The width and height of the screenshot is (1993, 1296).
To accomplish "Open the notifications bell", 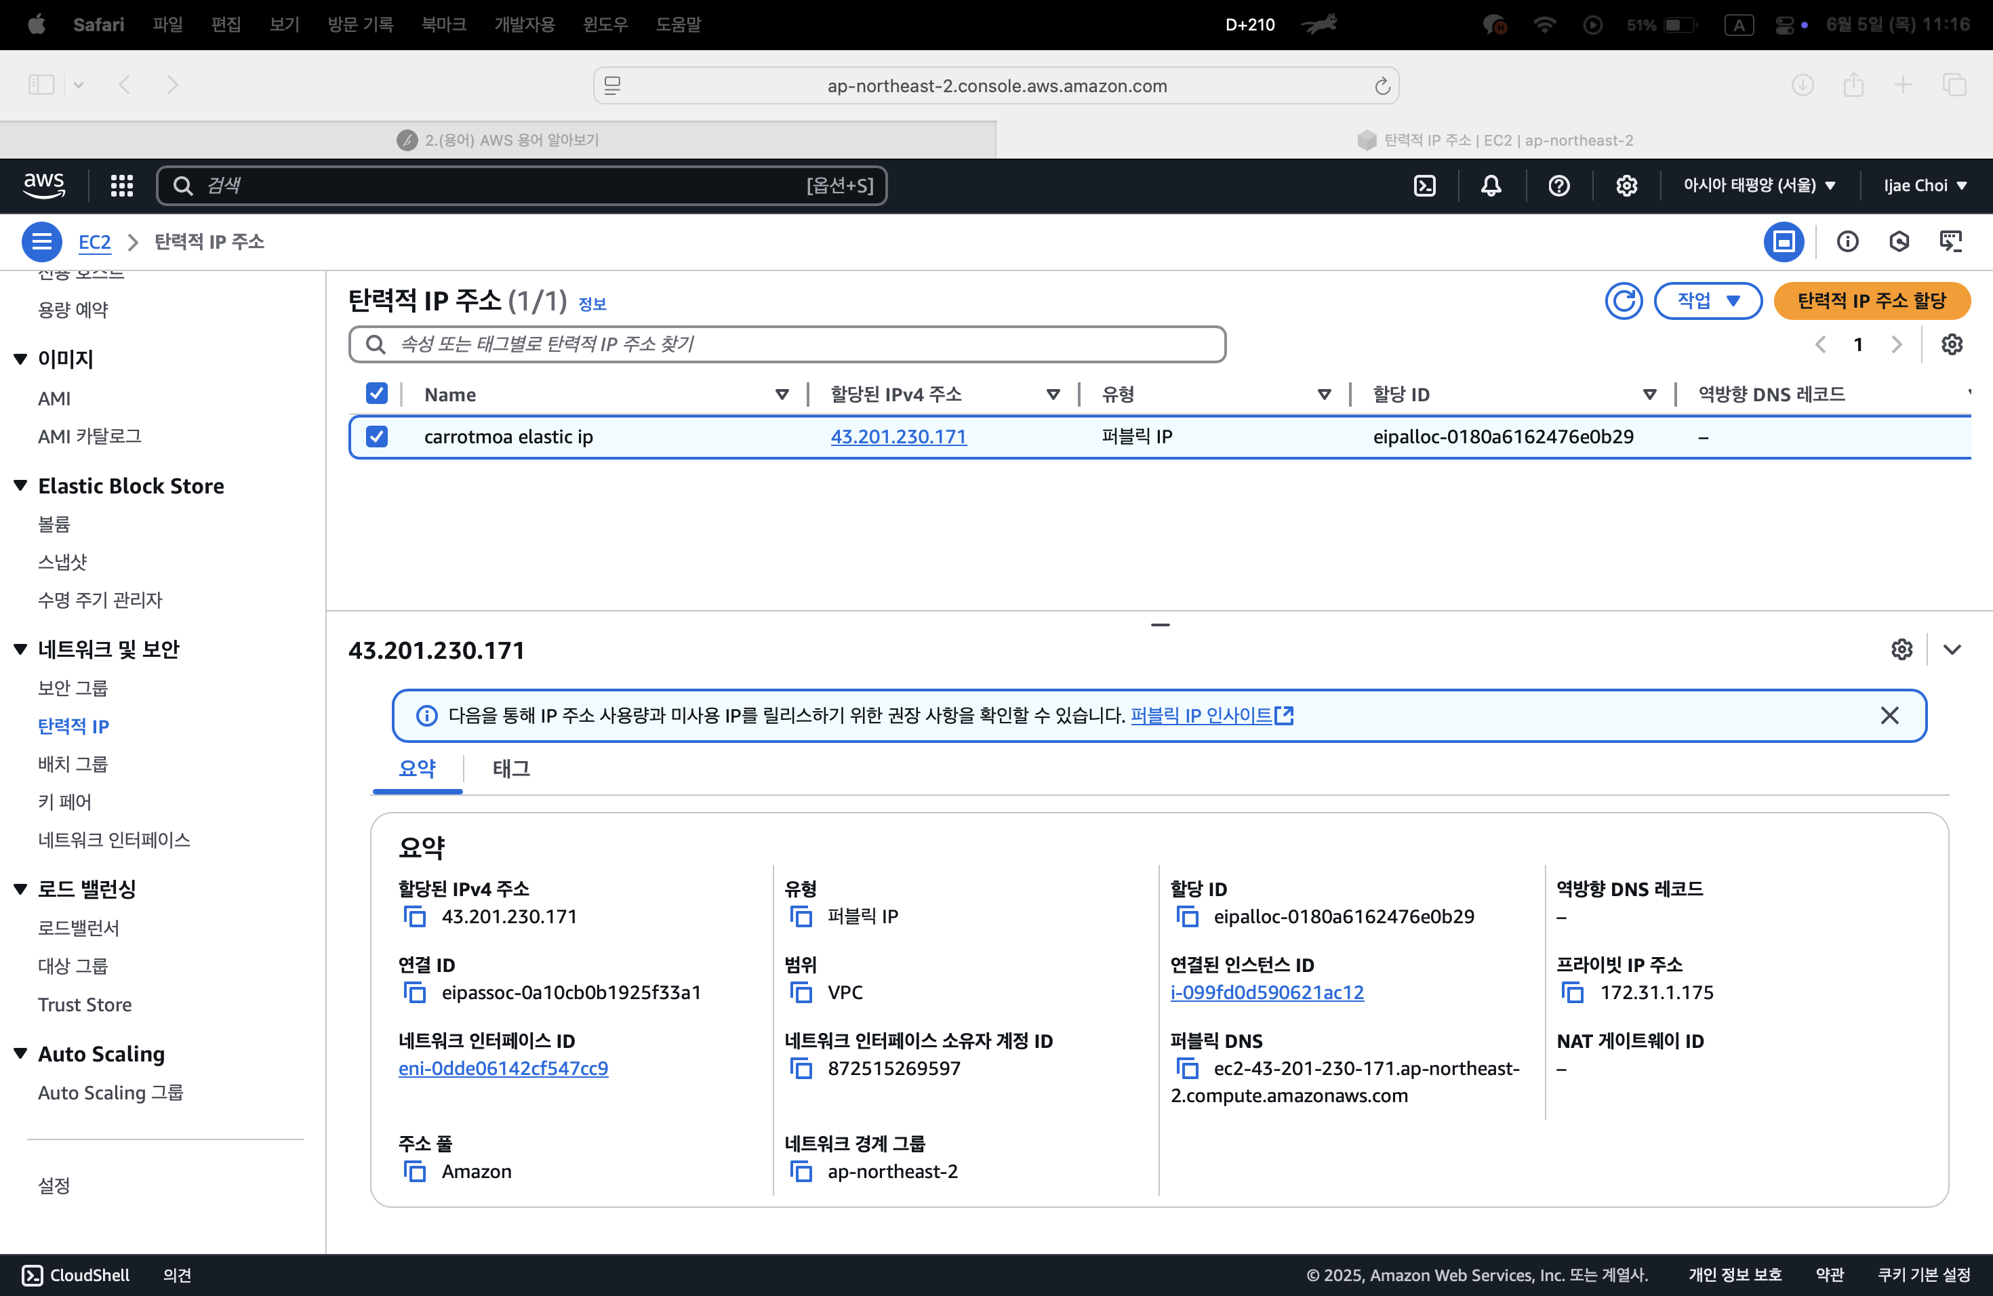I will click(x=1491, y=185).
